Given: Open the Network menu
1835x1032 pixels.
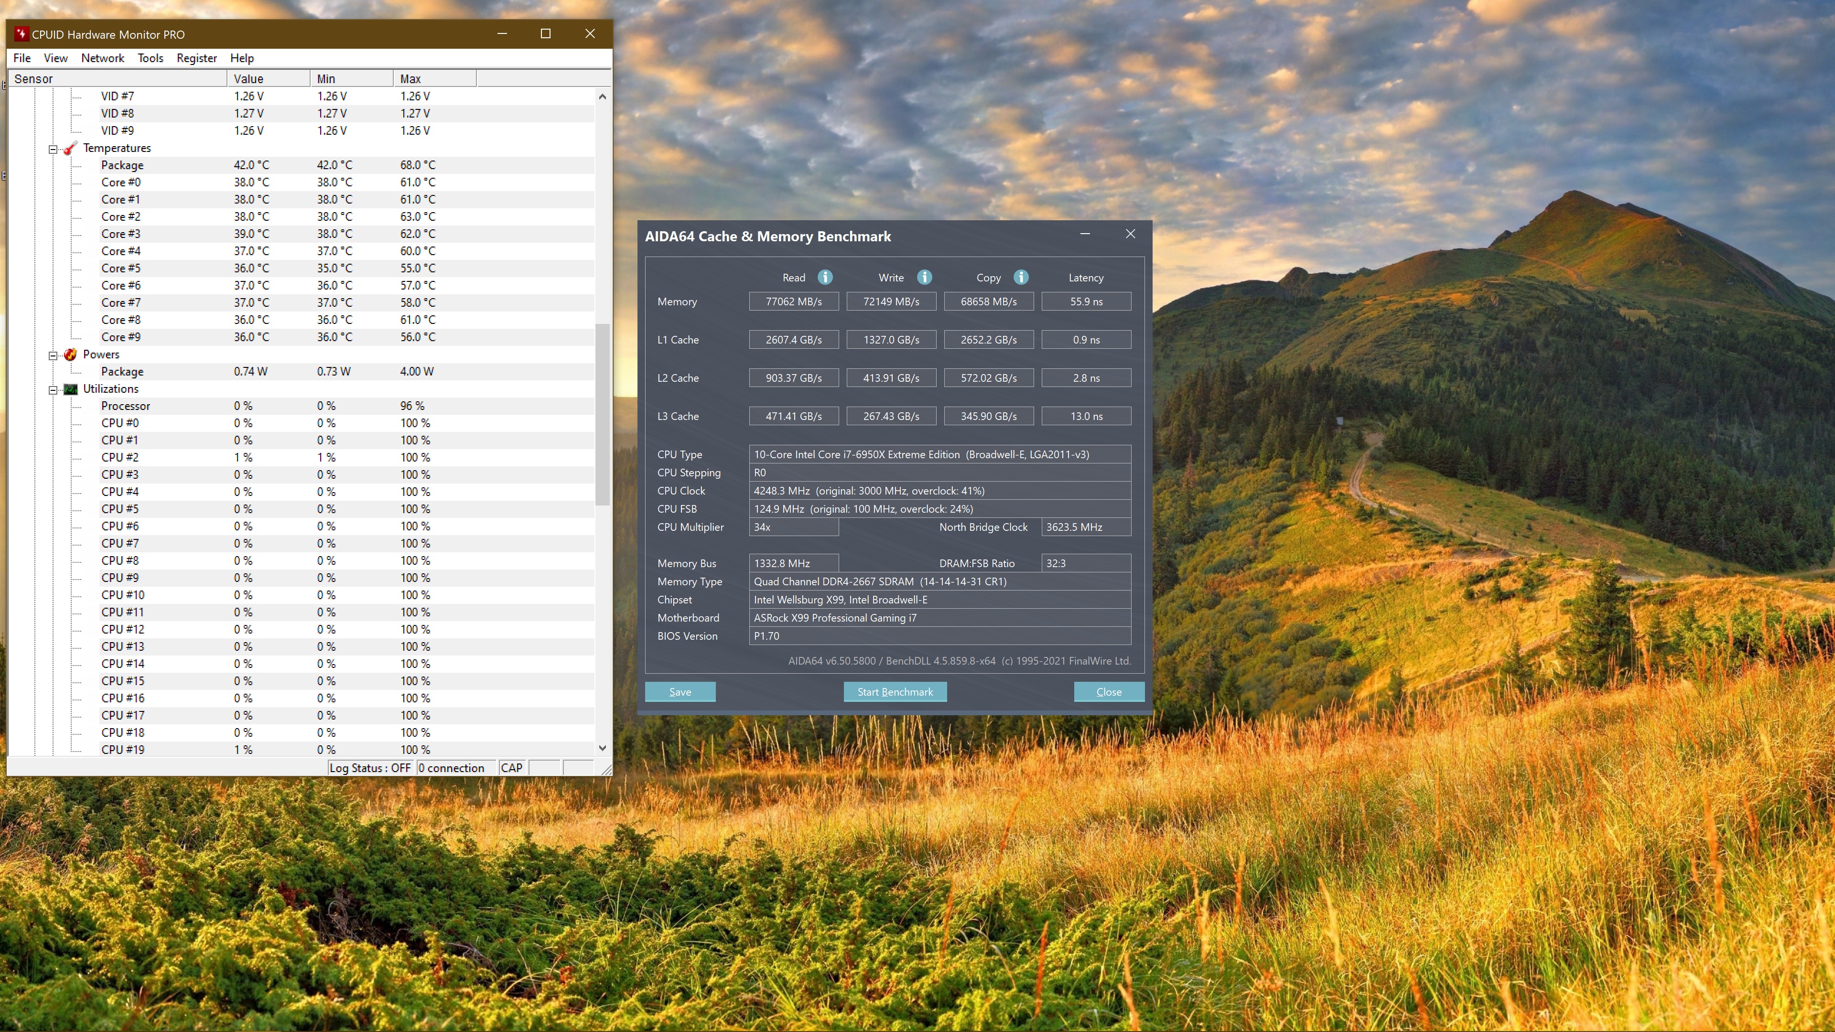Looking at the screenshot, I should coord(103,58).
